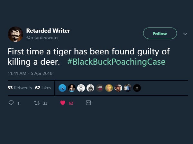Open the Retarded Writer display name

pyautogui.click(x=48, y=31)
